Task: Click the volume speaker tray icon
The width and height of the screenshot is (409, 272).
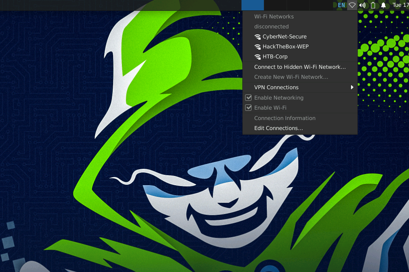Action: (362, 5)
